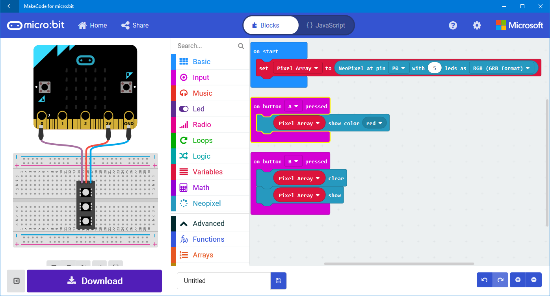
Task: Click the Input category icon
Action: point(184,77)
